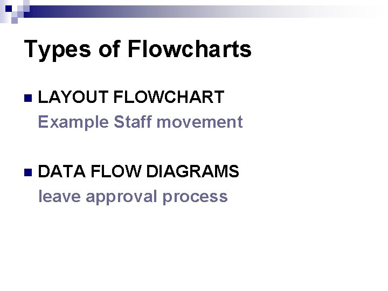Place cursor on the word "movement"

coord(199,122)
